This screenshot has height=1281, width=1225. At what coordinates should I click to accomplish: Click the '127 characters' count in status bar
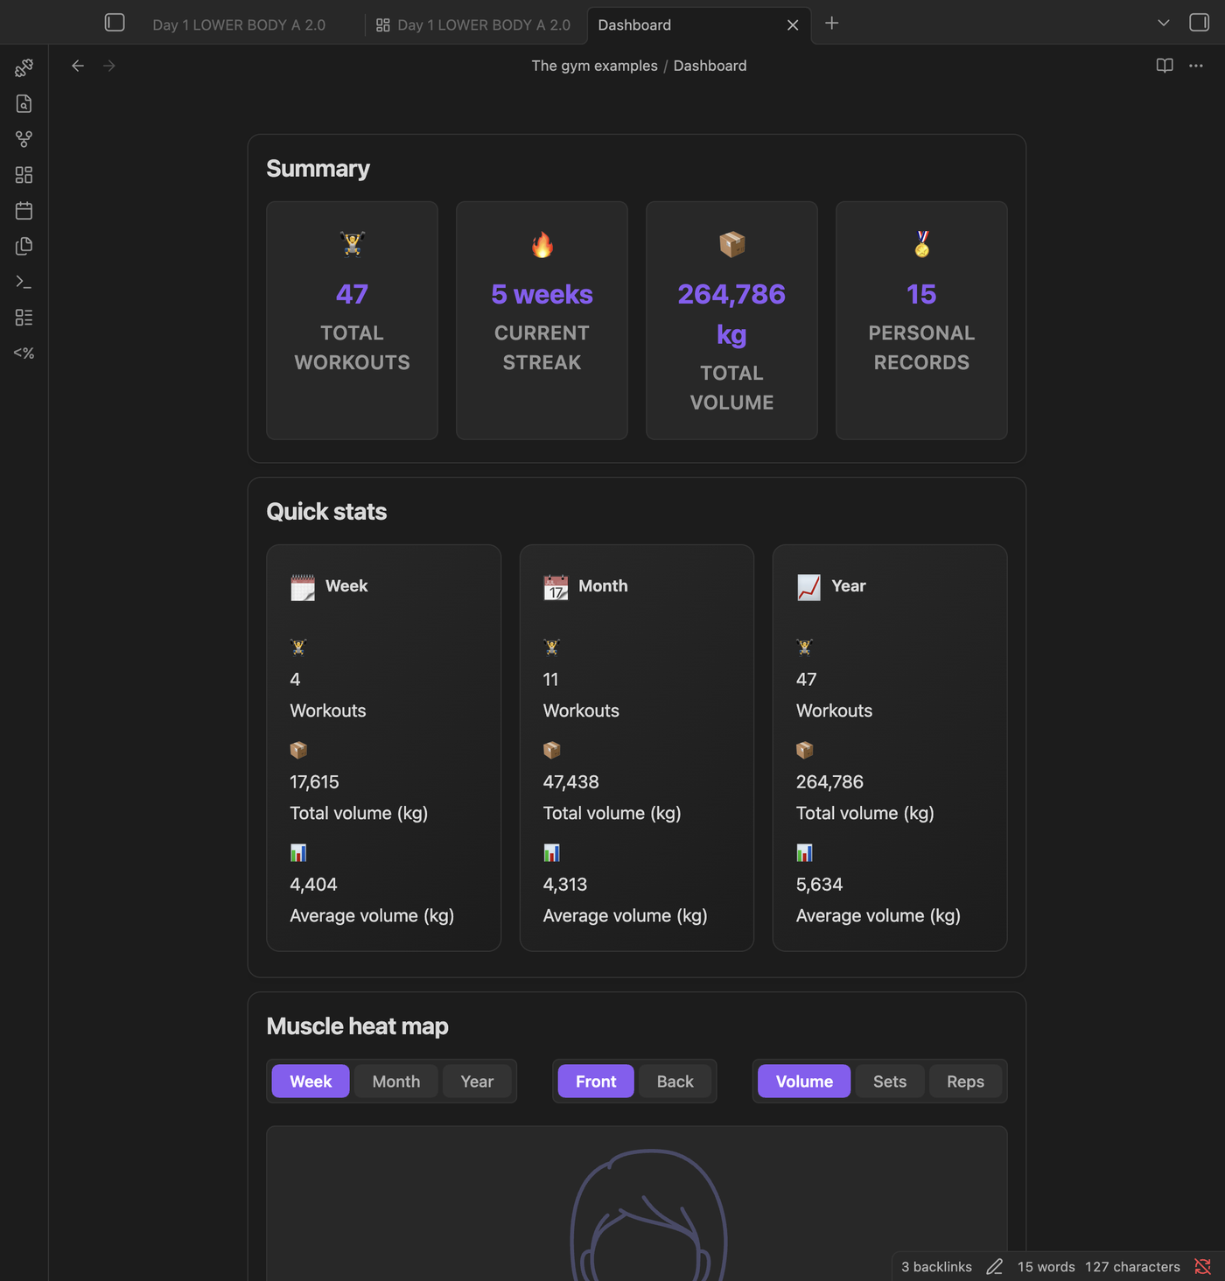point(1132,1266)
